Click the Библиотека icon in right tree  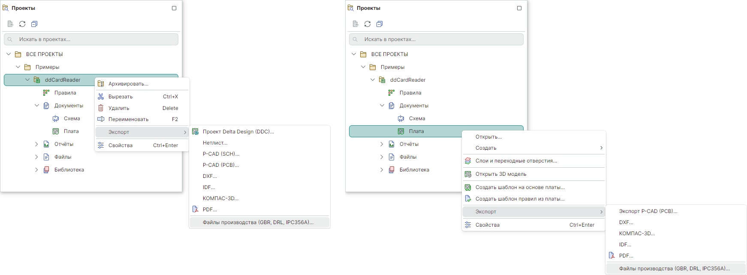392,170
